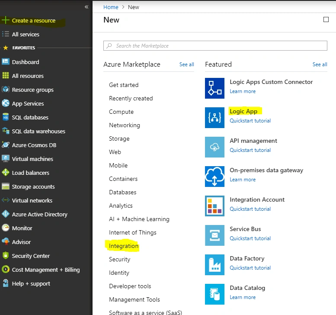
Task: Open the AI + Machine Learning category
Action: pos(139,219)
